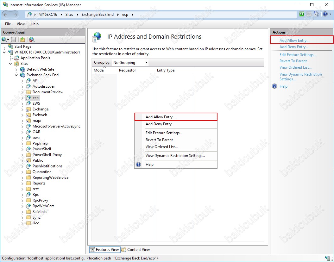Click the Home icon in the address bar

[316, 14]
